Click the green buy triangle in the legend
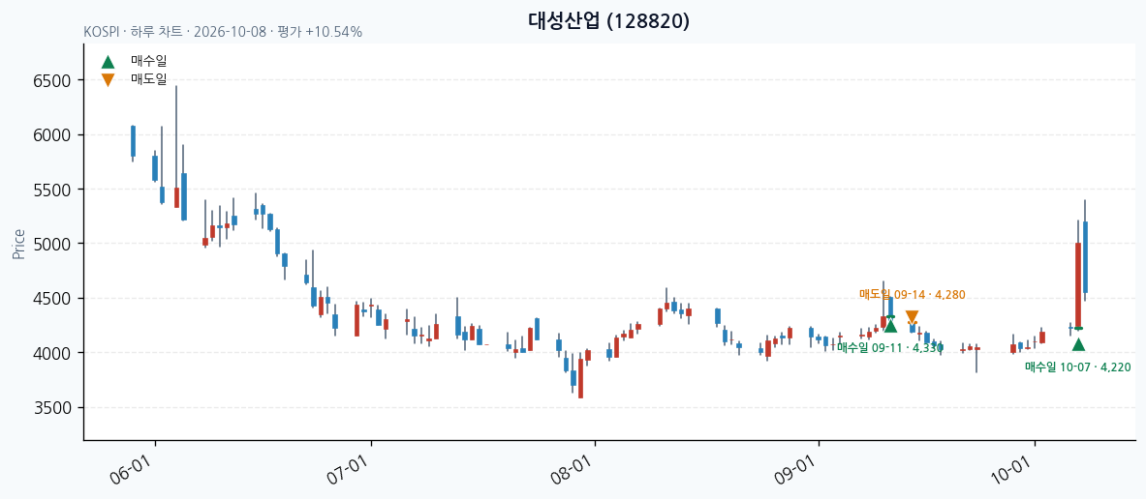The image size is (1146, 499). (x=108, y=62)
